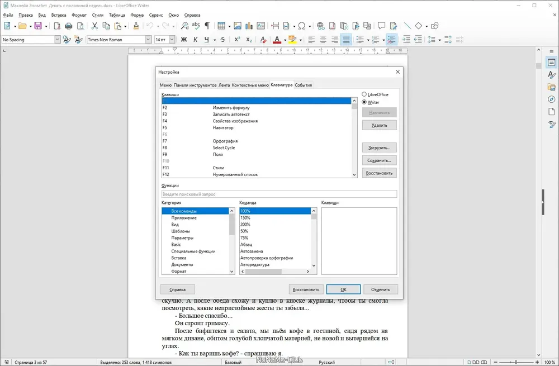
Task: Select the LibreOffice radio button
Action: point(364,94)
